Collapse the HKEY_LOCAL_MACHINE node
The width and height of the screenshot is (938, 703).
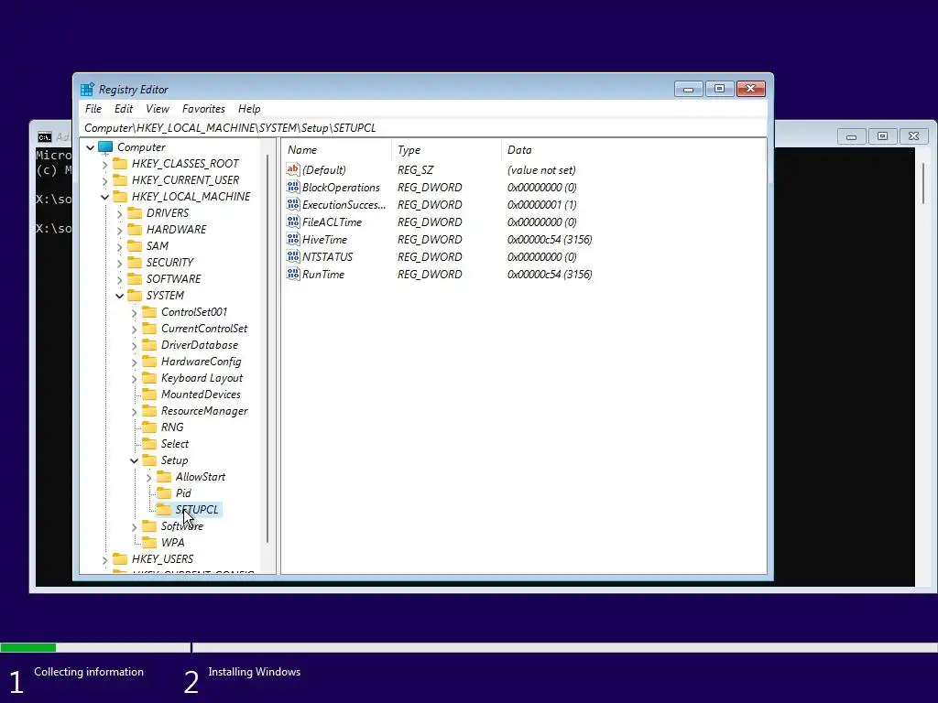[x=105, y=197]
